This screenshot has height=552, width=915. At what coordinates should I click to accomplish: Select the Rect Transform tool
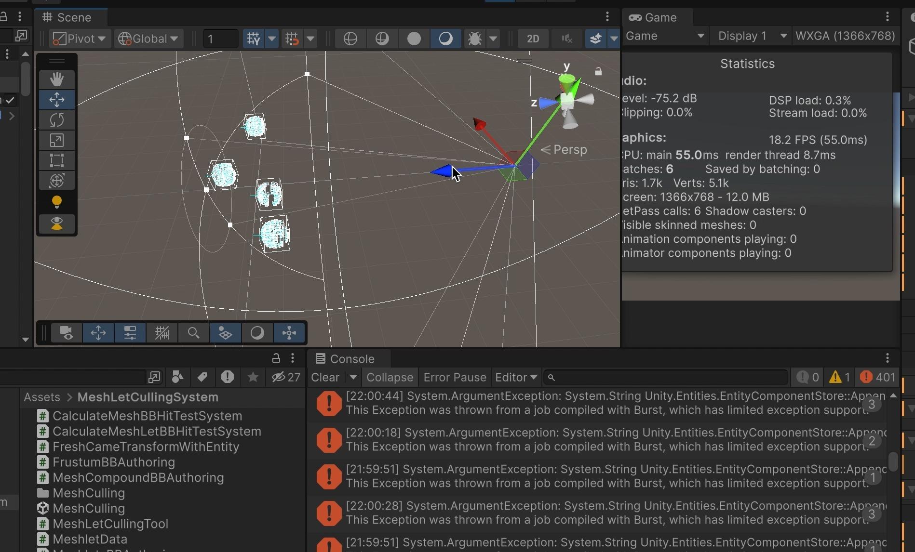click(57, 160)
